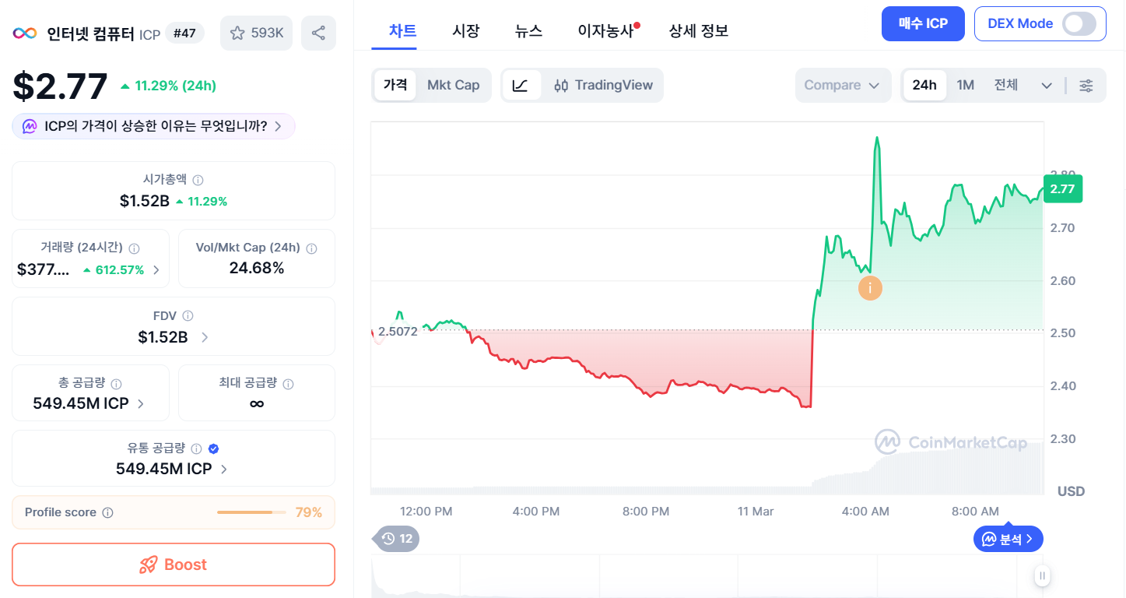Open the 이자농사 tab
Image resolution: width=1126 pixels, height=598 pixels.
607,31
